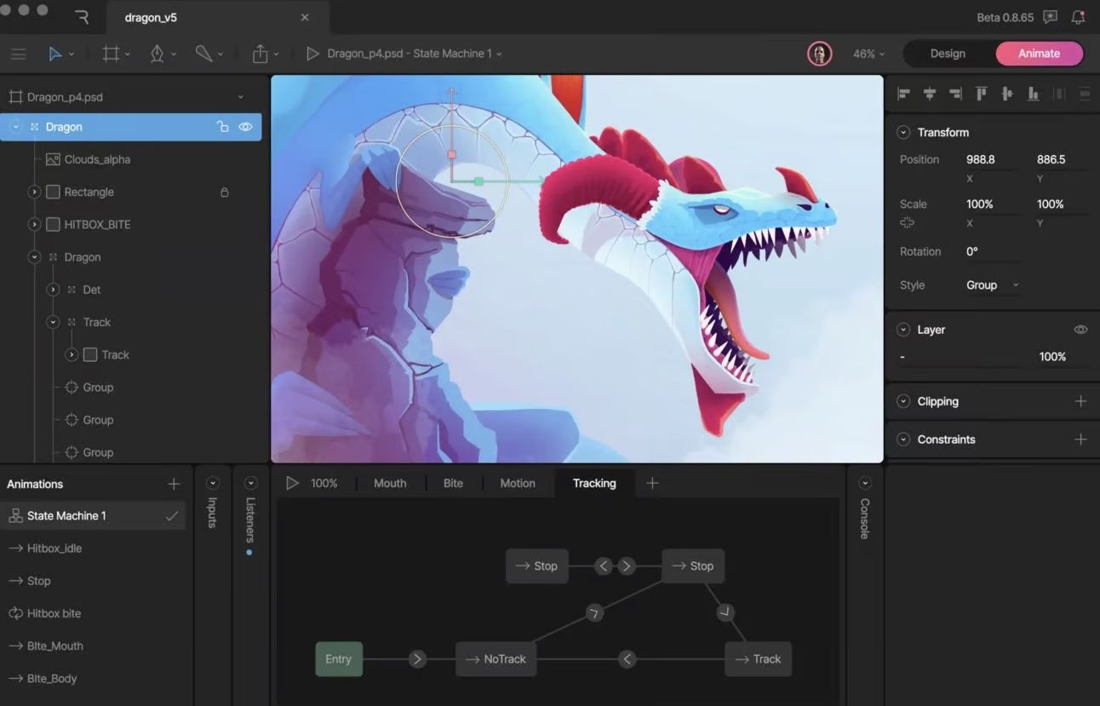Open the user avatar profile
Viewport: 1100px width, 706px height.
point(819,54)
